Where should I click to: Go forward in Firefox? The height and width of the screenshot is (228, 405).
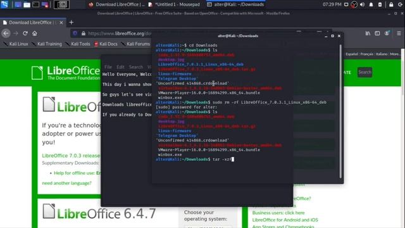pyautogui.click(x=15, y=34)
